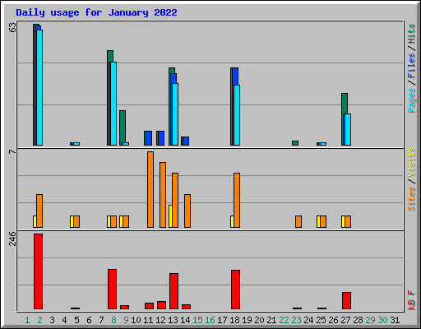This screenshot has width=421, height=329.
Task: Click day label "20" on the x-axis
Action: pyautogui.click(x=259, y=320)
